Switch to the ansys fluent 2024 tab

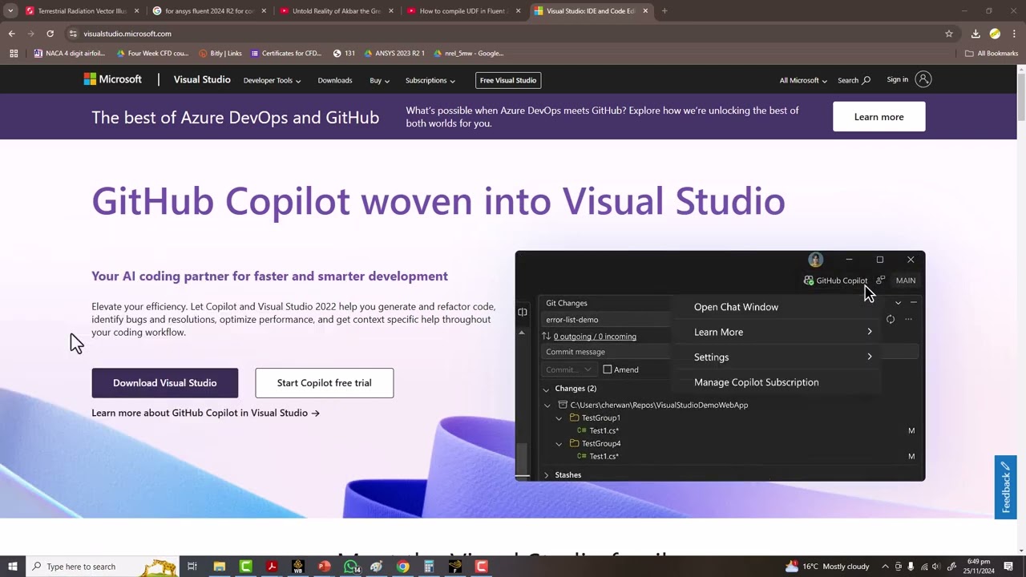tap(208, 11)
